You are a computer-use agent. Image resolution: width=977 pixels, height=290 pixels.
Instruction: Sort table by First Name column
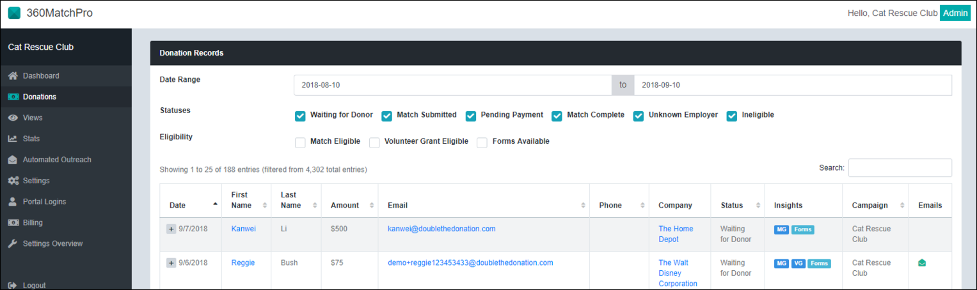coord(246,201)
